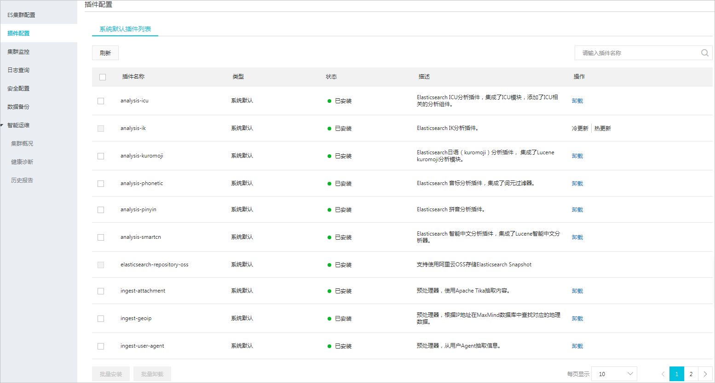Screen dimensions: 715x383
Task: Click the 操作 column header
Action: pos(579,77)
